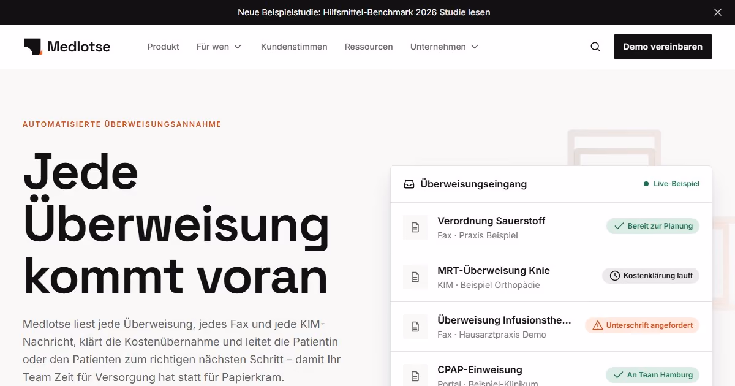Dismiss the announcement banner with X
The image size is (735, 386).
tap(718, 12)
